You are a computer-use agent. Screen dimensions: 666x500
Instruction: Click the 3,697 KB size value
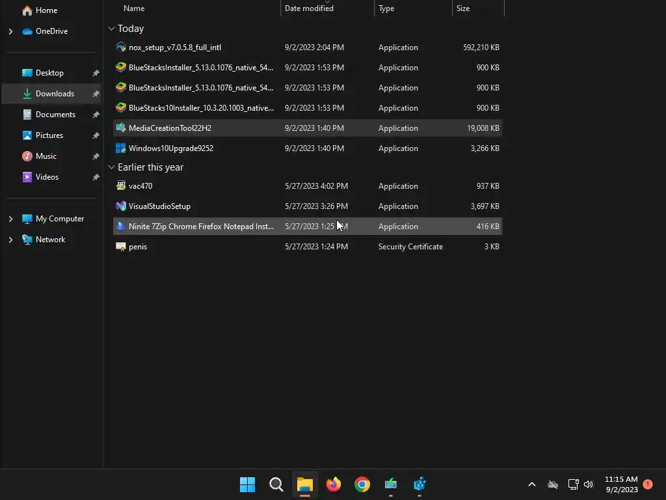point(485,206)
